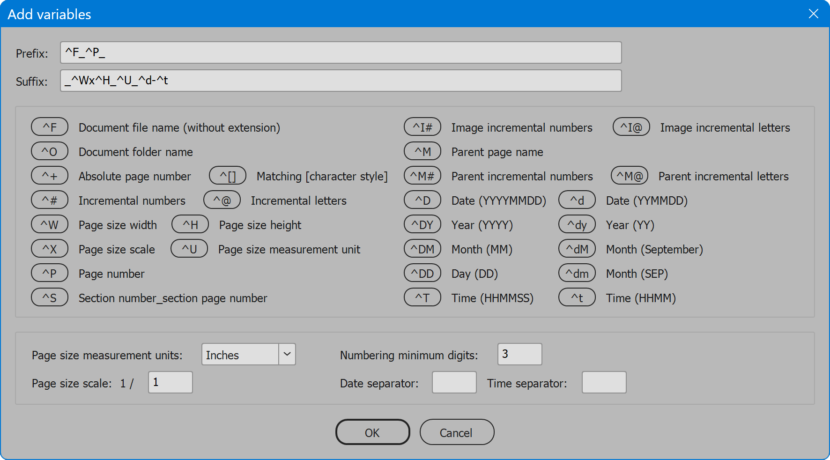830x460 pixels.
Task: Close the Add variables dialog
Action: tap(814, 14)
